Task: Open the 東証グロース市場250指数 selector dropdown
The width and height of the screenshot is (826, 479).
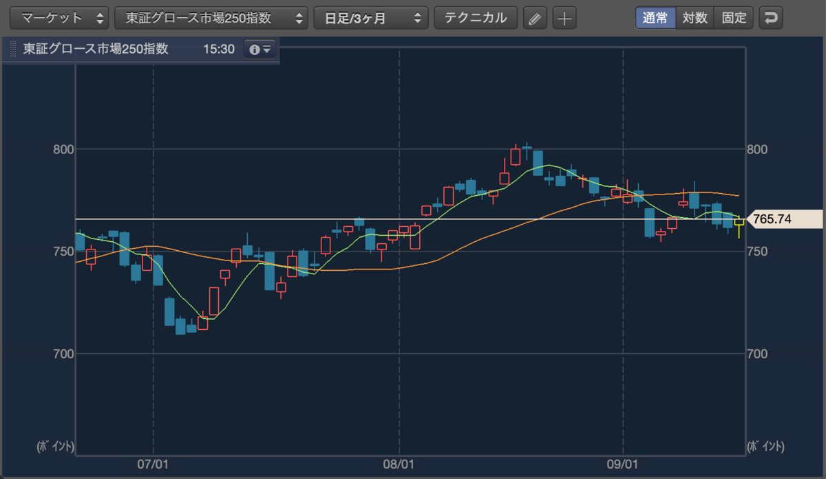Action: coord(211,18)
